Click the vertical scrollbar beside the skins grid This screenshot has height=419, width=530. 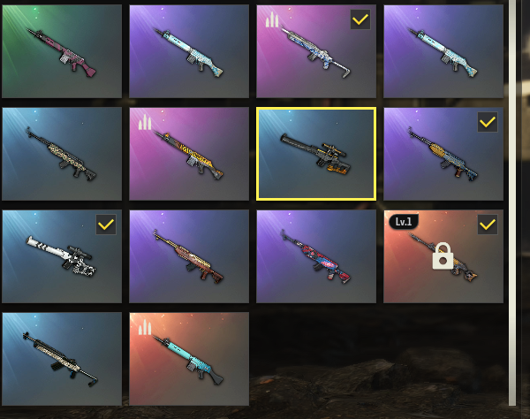pos(512,203)
